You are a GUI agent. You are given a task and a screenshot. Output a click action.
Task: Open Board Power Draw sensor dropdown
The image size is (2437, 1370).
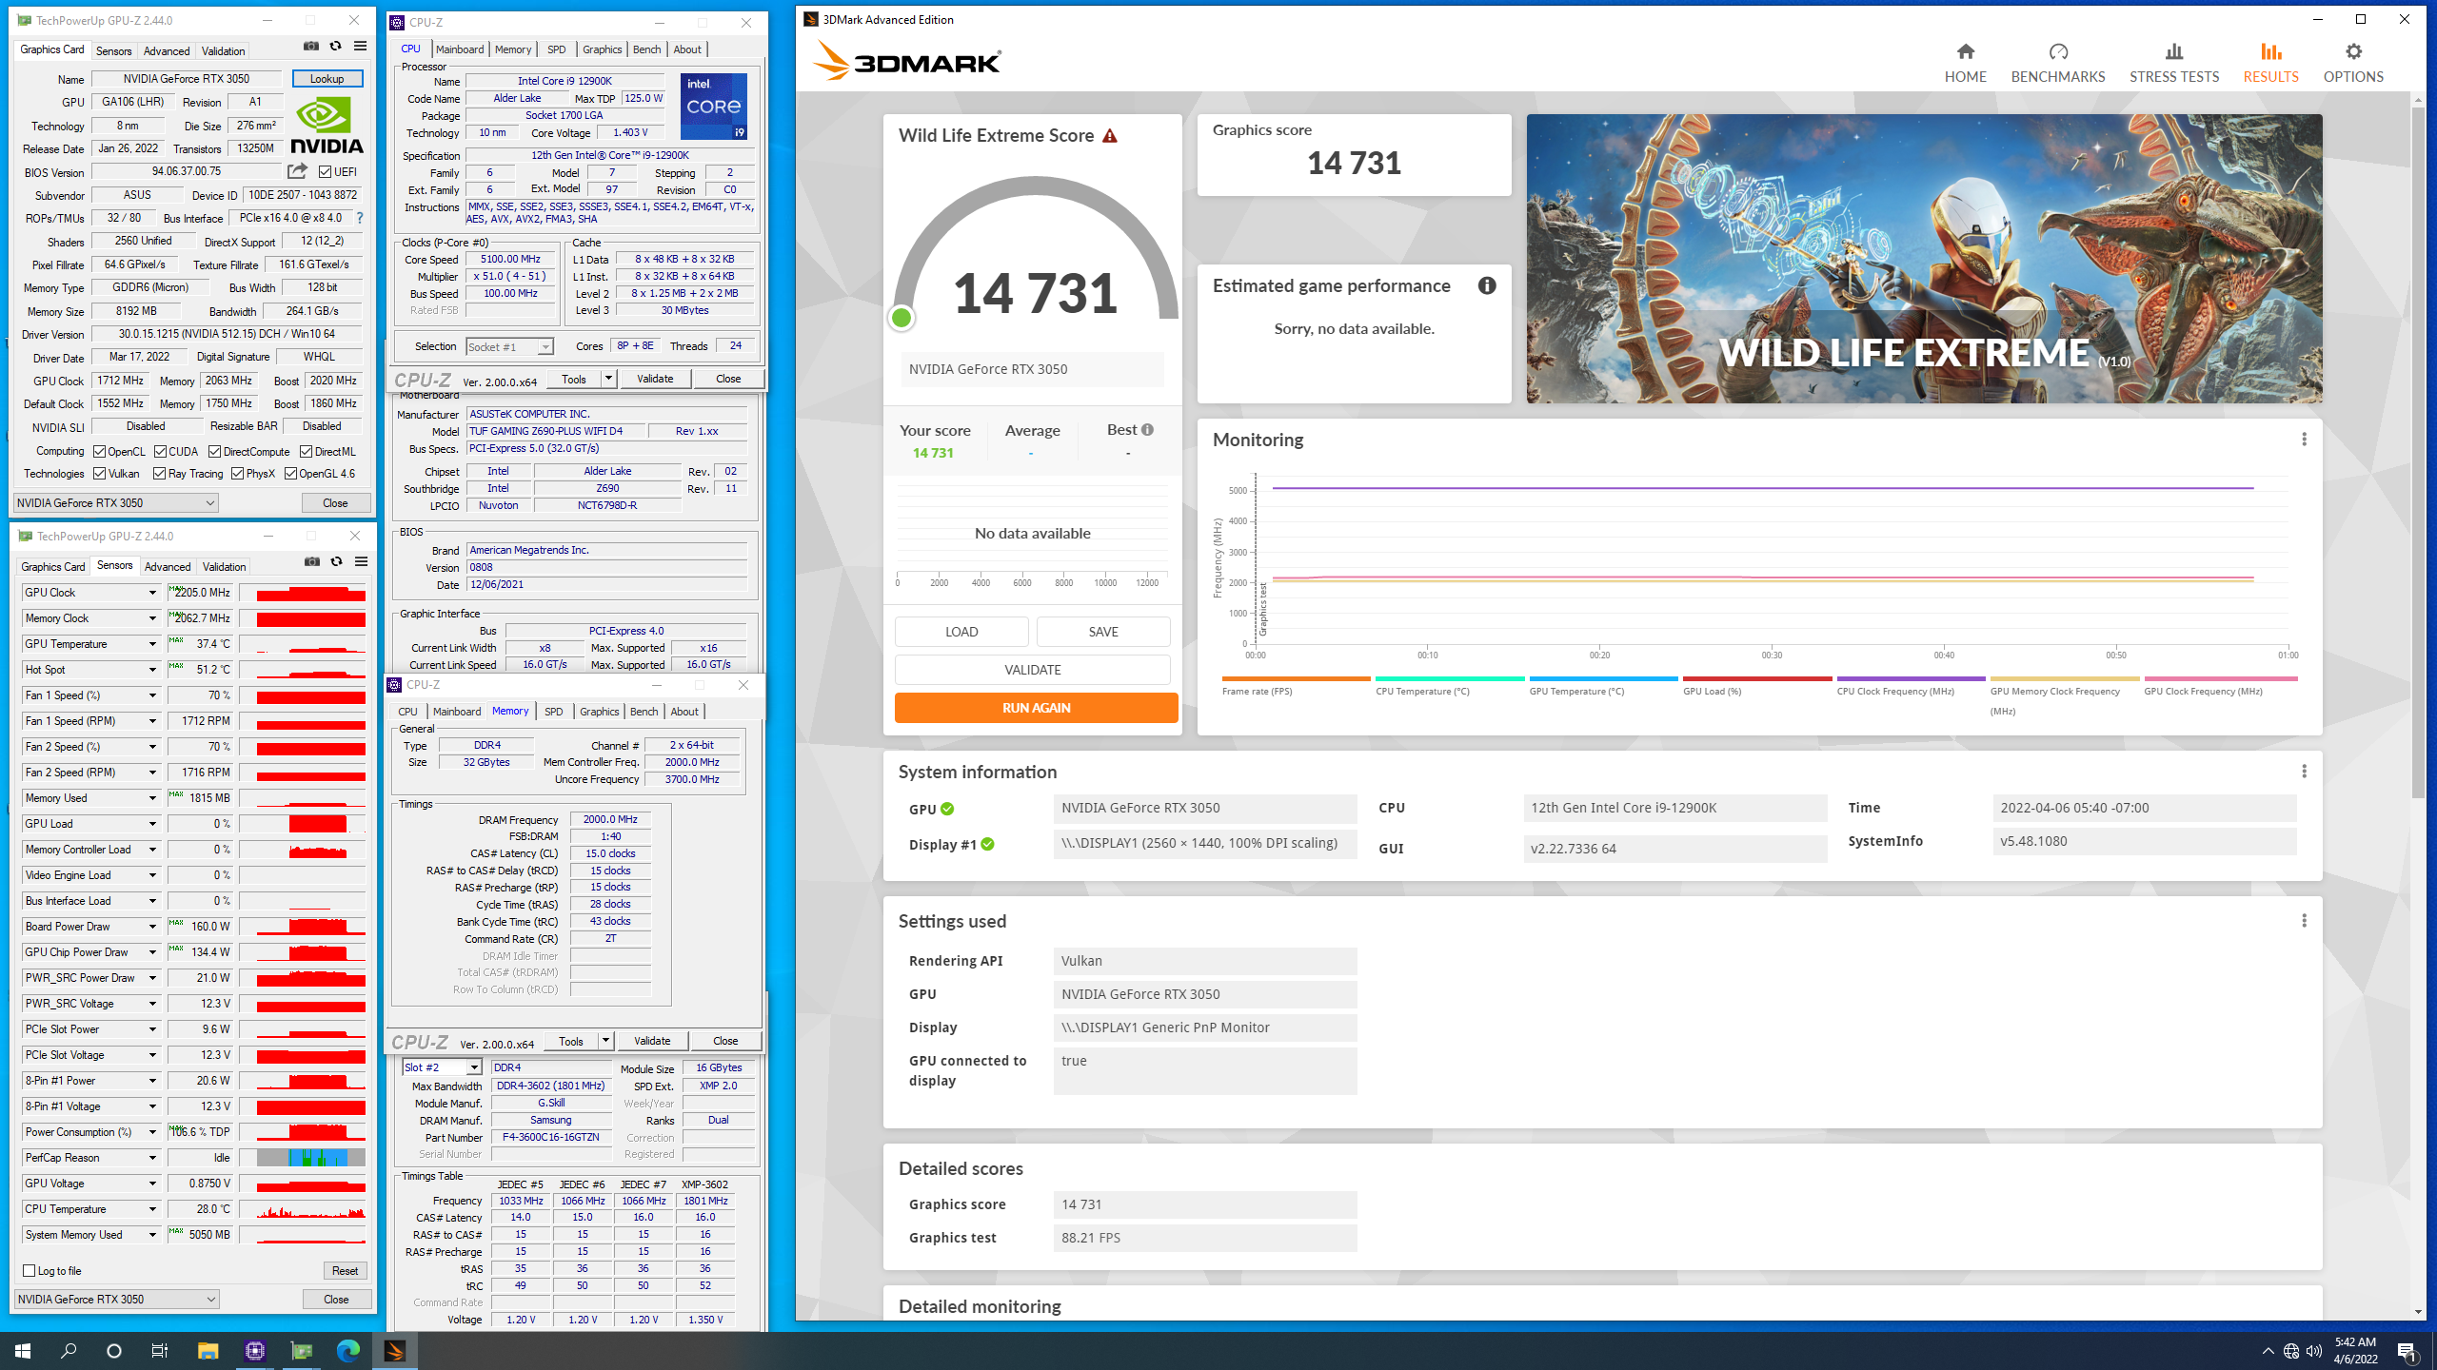(x=152, y=927)
